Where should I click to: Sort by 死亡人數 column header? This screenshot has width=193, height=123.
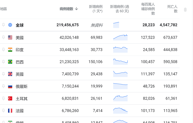click(x=172, y=9)
